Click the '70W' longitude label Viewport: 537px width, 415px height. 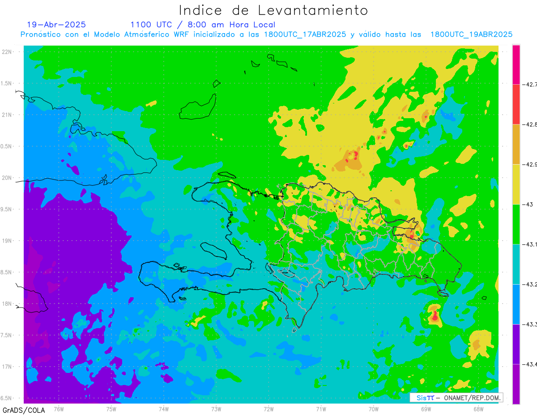[x=373, y=409]
